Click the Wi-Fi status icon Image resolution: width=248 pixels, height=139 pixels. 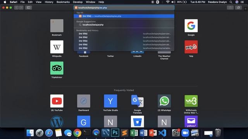(x=168, y=2)
